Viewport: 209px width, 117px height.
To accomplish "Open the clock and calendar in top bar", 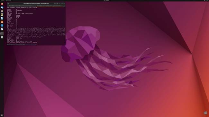I will point(106,1).
